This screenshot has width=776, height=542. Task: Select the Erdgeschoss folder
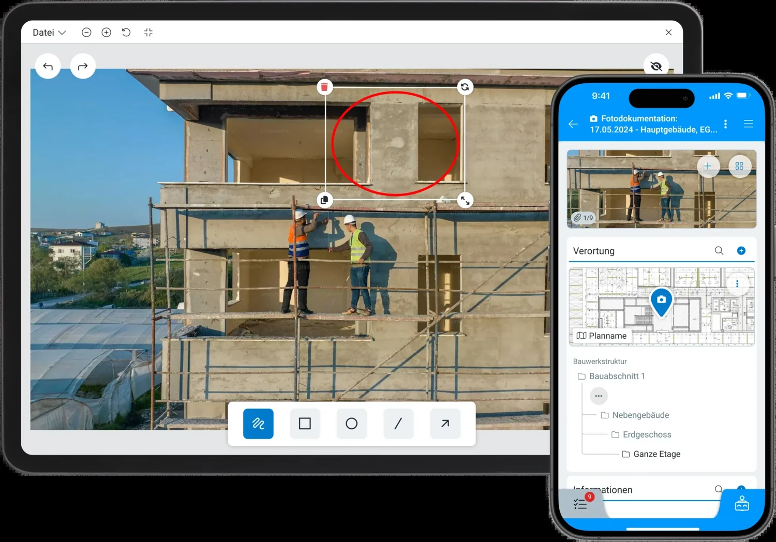click(x=641, y=434)
